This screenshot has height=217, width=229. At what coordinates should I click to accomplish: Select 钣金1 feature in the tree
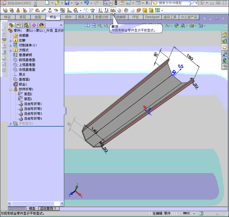tap(23, 84)
